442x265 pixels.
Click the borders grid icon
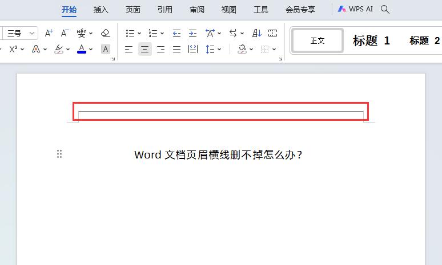[x=265, y=50]
